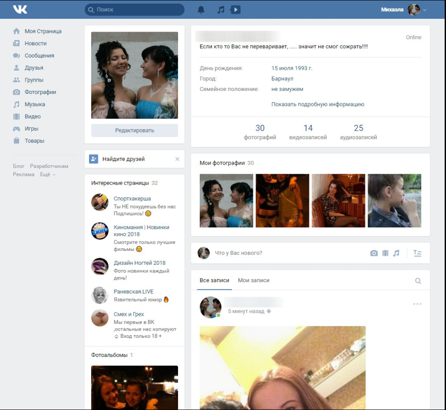The image size is (446, 410).
Task: Open Друзья in sidebar
Action: [34, 68]
